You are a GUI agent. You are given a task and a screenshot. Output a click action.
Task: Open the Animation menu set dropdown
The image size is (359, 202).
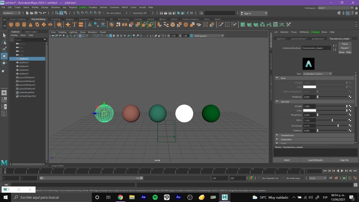(11, 13)
